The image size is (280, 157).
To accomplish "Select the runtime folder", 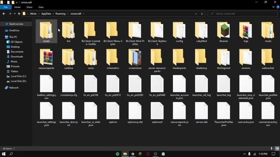I will pos(69,59).
